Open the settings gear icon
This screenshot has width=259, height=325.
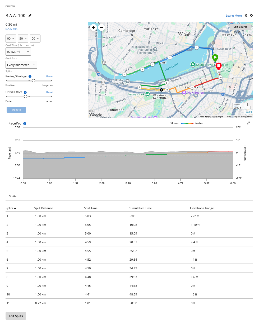coord(251,16)
